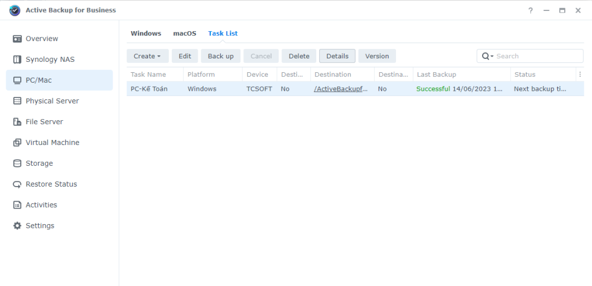The height and width of the screenshot is (286, 592).
Task: Open column options three-dot menu
Action: 579,75
